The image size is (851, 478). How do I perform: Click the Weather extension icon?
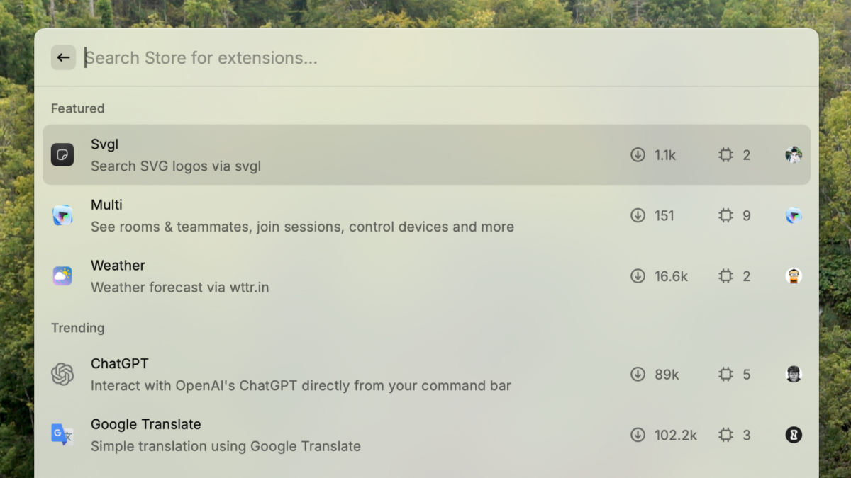(62, 276)
